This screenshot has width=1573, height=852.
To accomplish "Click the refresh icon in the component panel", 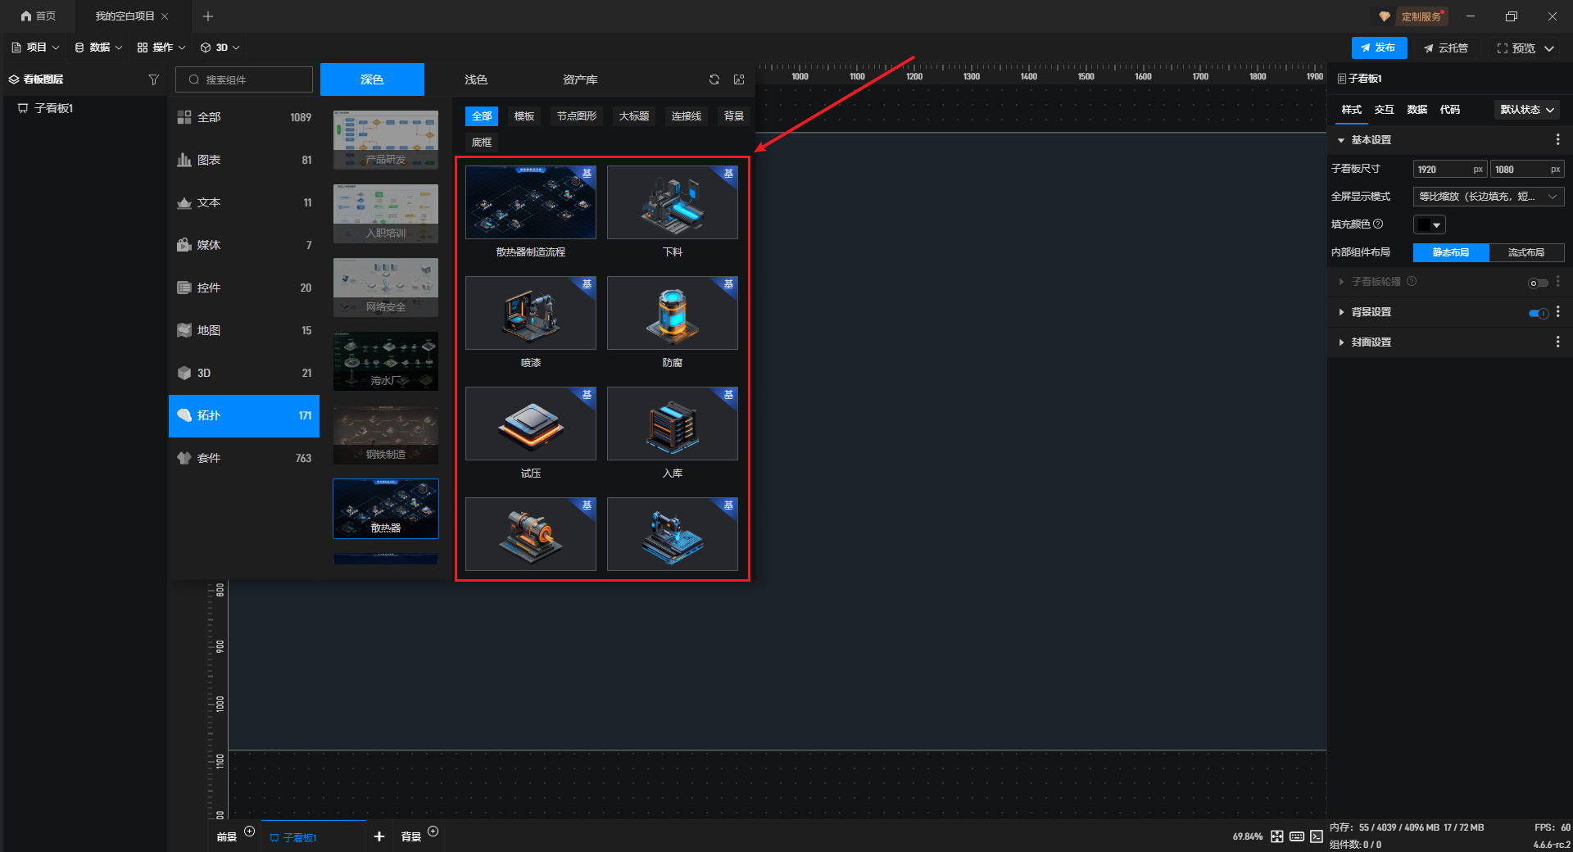I will 714,79.
